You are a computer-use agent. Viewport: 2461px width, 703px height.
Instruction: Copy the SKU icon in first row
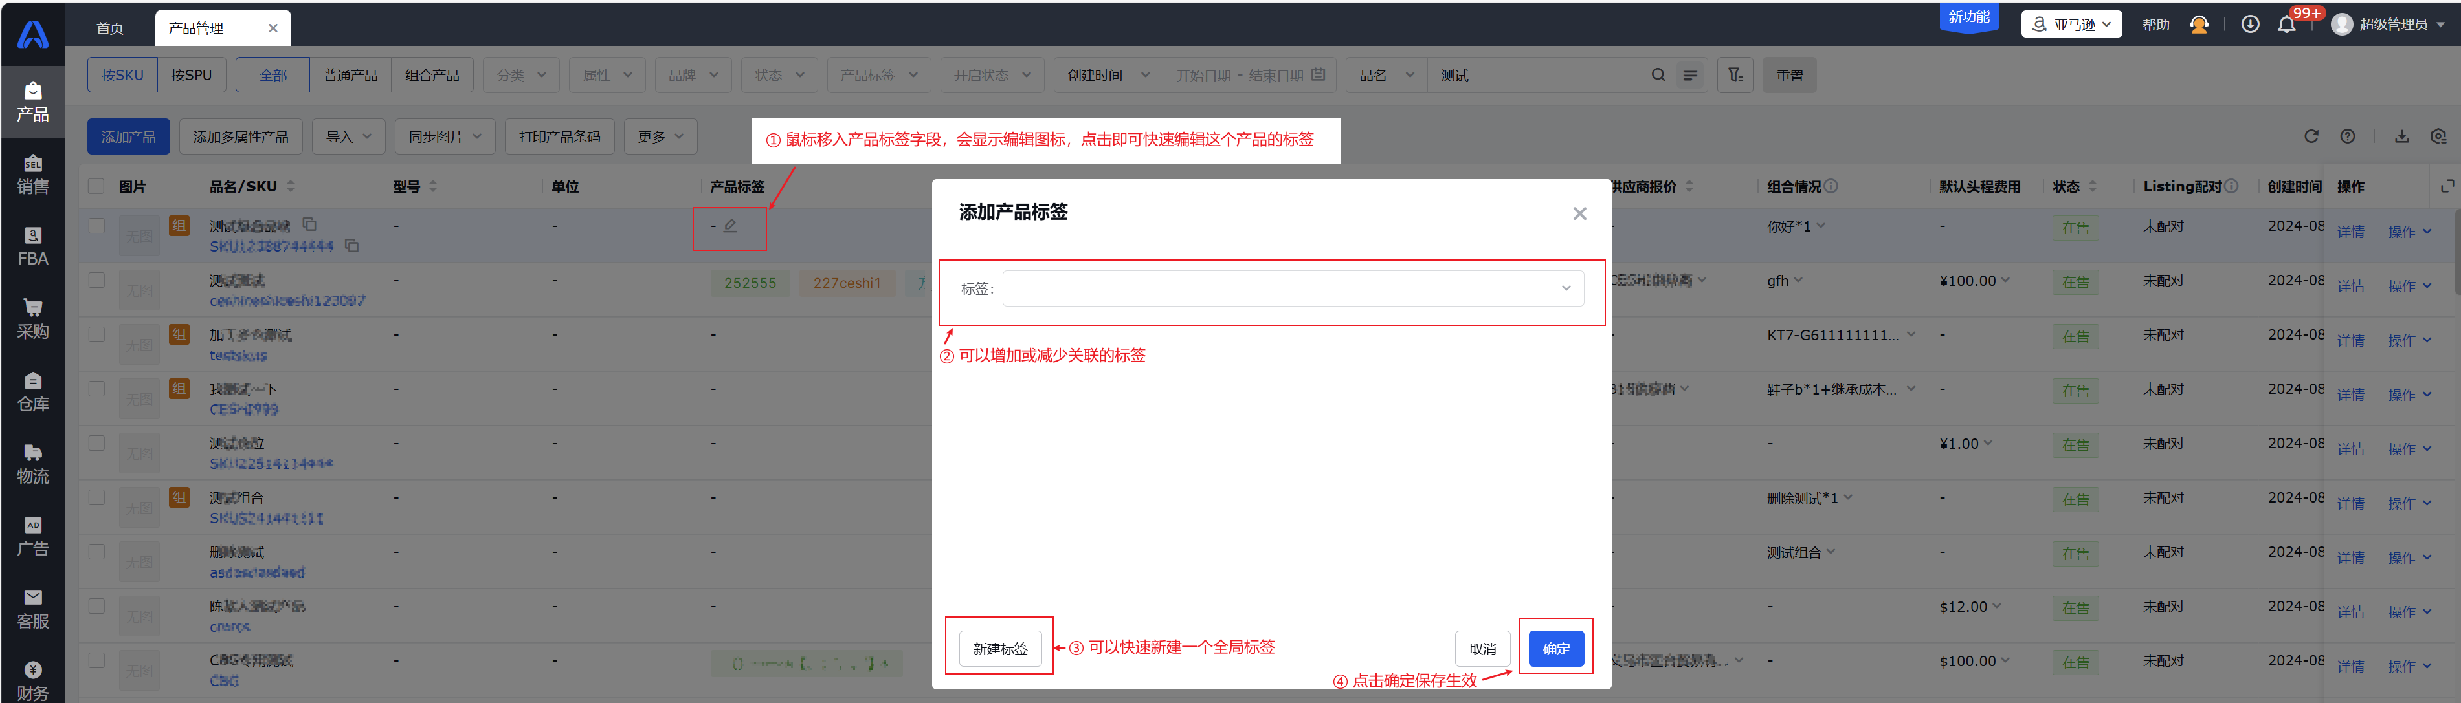(x=351, y=246)
